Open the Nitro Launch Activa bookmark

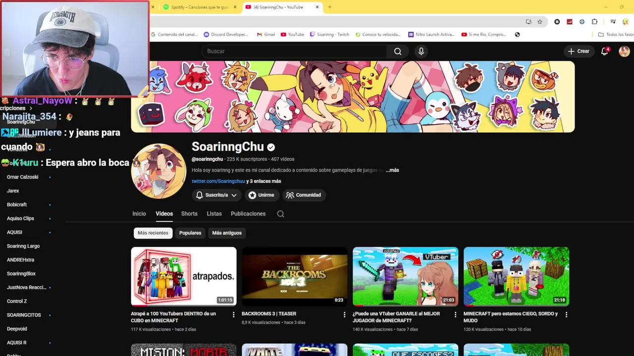point(431,35)
